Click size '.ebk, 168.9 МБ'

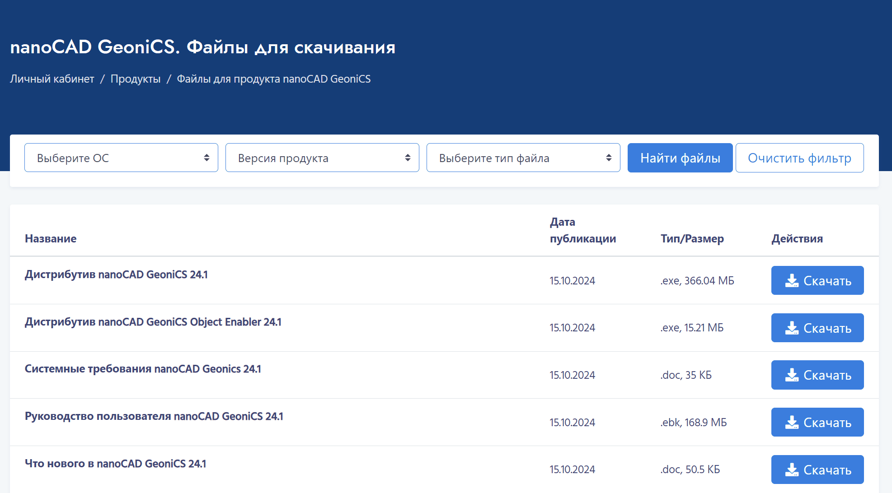point(694,423)
